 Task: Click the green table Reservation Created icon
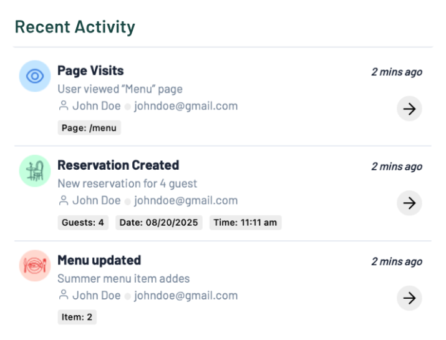(x=35, y=171)
